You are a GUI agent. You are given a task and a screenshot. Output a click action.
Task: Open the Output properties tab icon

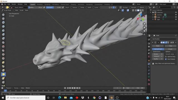tap(149, 47)
